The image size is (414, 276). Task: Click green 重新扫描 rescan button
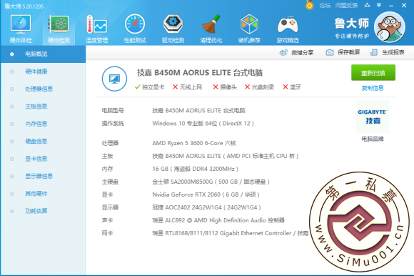(373, 73)
